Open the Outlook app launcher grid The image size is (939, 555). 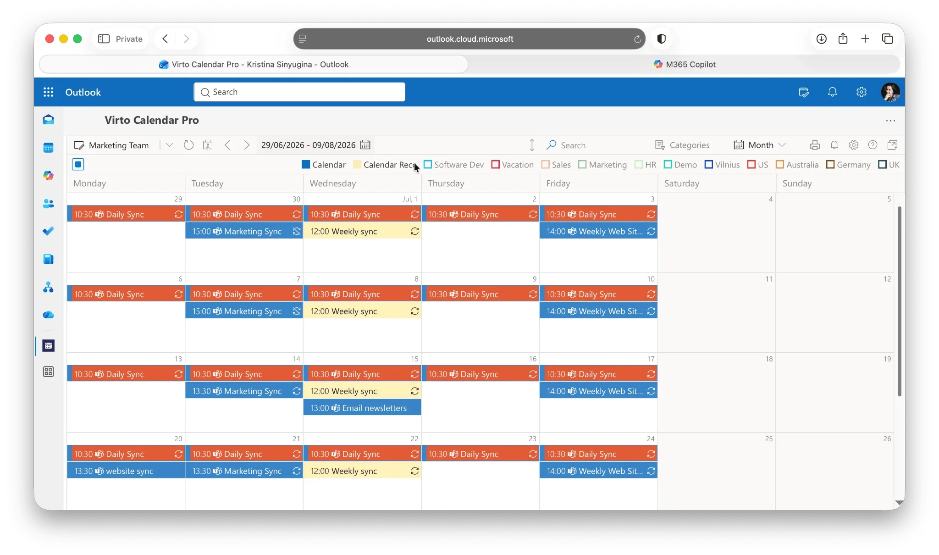(48, 92)
